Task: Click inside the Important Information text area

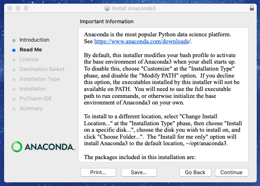Action: (x=163, y=95)
